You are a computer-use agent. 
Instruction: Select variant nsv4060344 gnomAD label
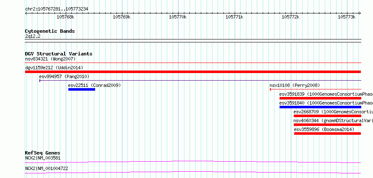point(333,120)
